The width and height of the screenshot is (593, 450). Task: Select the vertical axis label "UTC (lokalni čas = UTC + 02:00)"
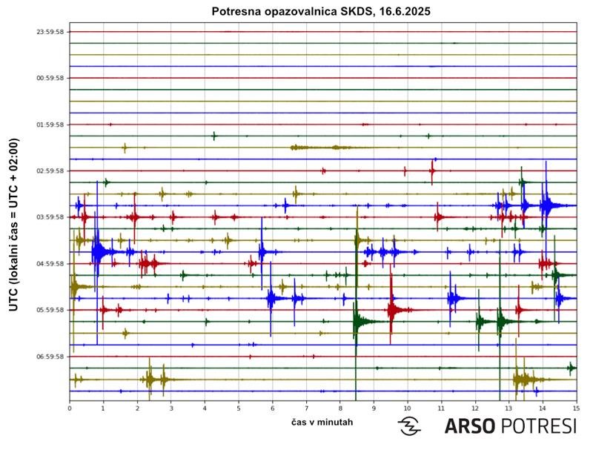click(13, 225)
